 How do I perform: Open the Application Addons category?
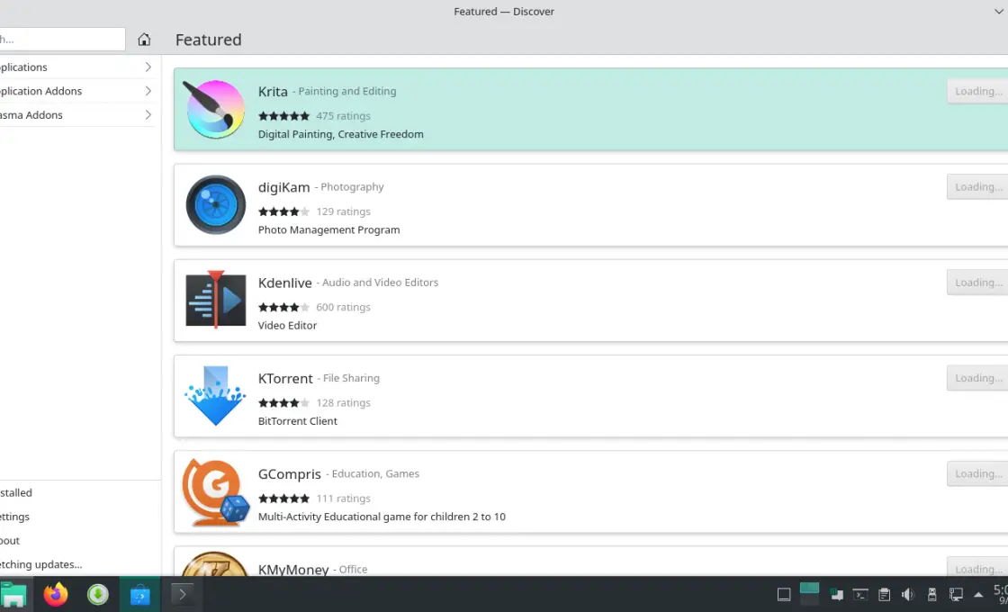tap(77, 91)
